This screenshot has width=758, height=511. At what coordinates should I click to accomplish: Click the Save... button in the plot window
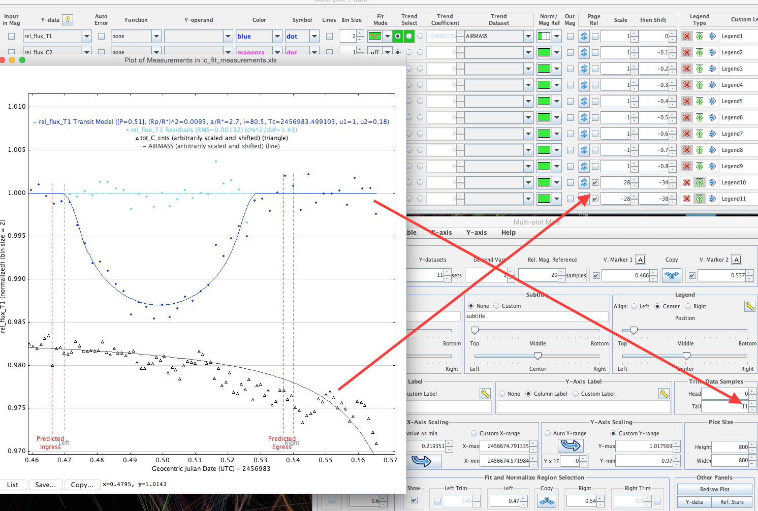pyautogui.click(x=45, y=485)
